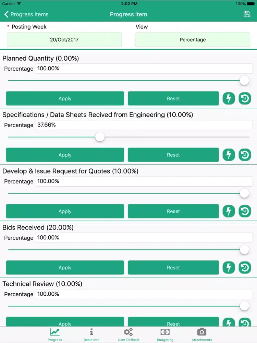
Task: Reset the Bids Received percentage
Action: (x=173, y=268)
